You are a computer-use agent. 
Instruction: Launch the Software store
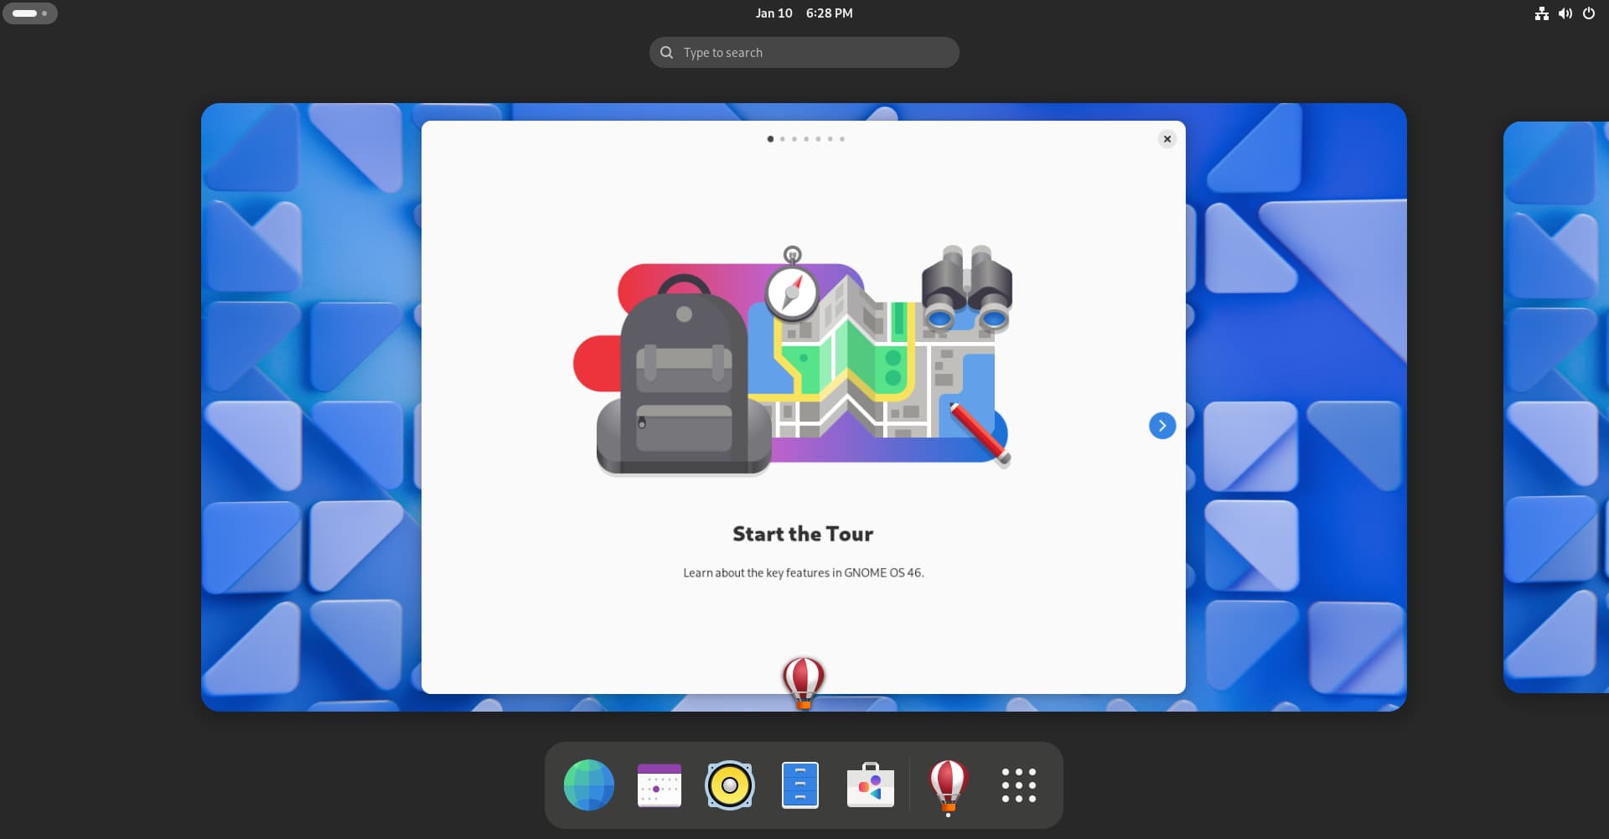pos(871,785)
